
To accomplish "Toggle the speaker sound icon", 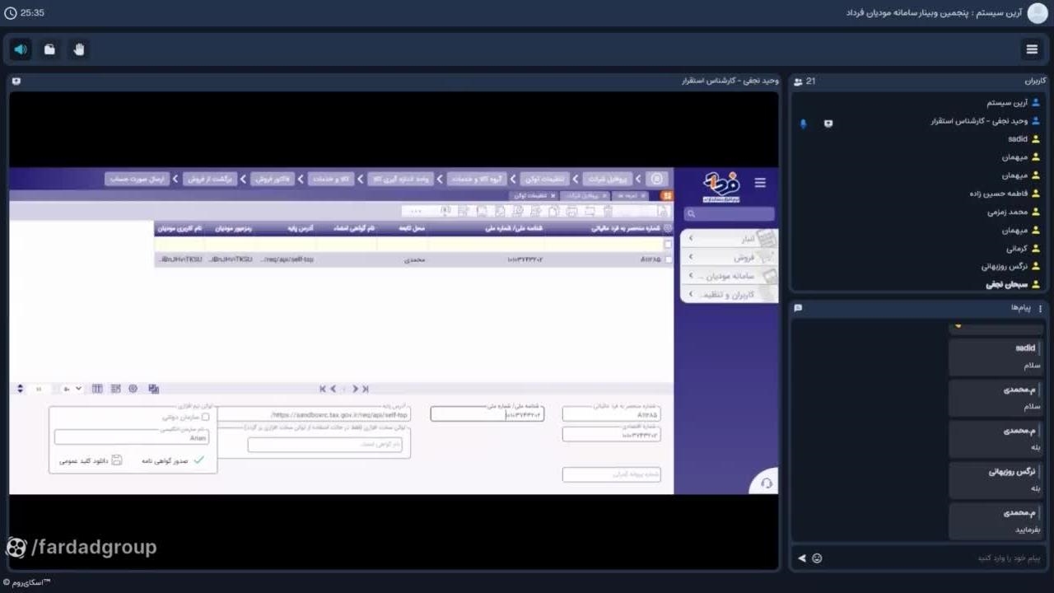I will 21,49.
